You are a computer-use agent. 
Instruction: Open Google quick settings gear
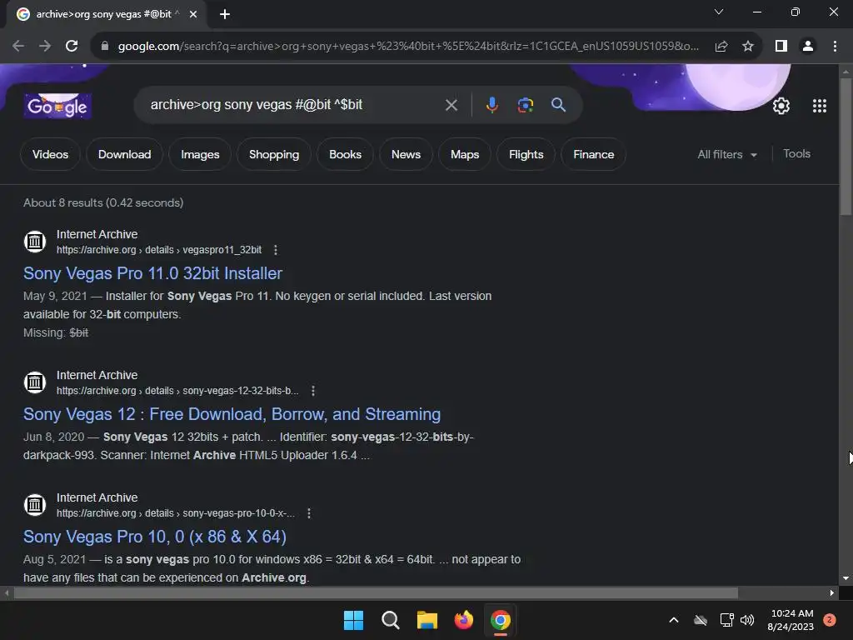(781, 106)
